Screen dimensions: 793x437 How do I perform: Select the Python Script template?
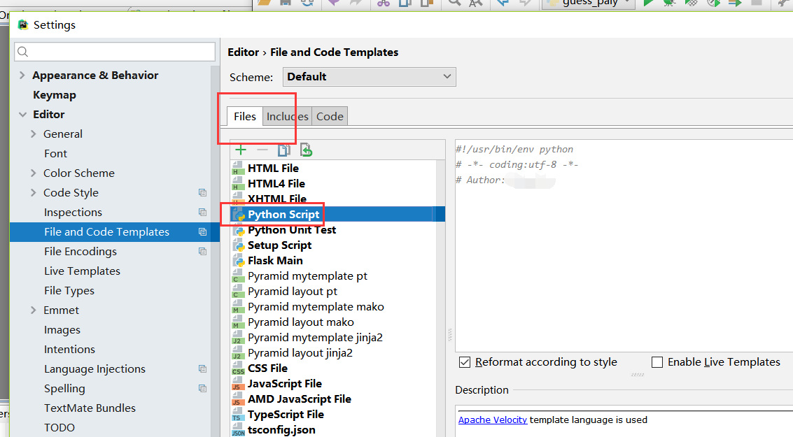[x=337, y=214]
